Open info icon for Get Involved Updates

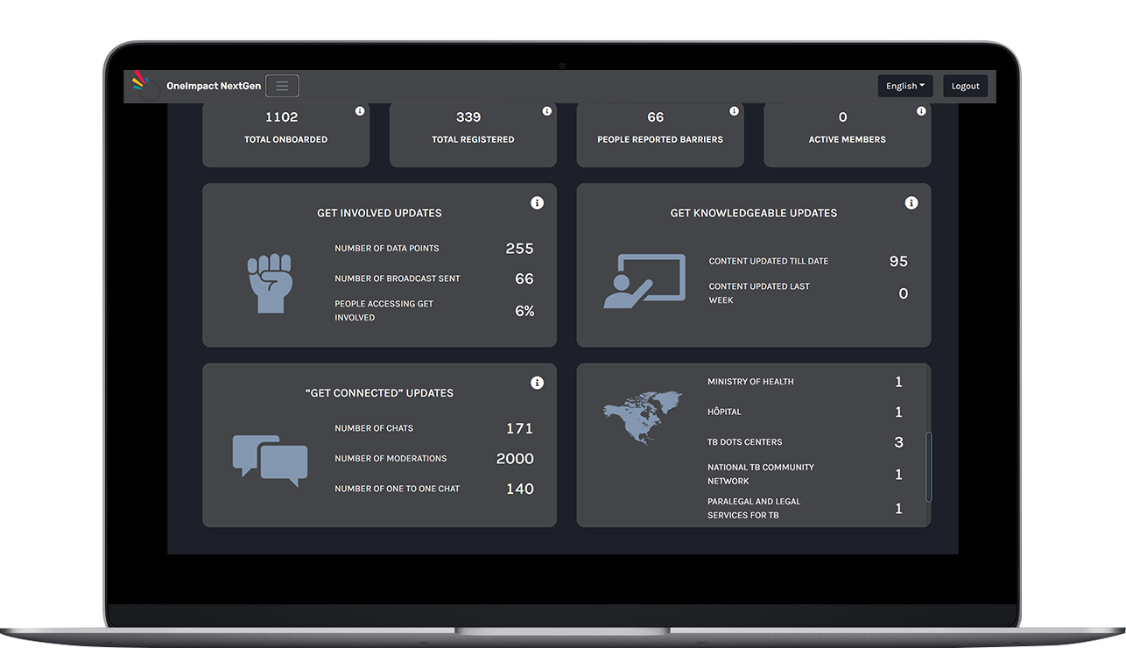point(537,203)
